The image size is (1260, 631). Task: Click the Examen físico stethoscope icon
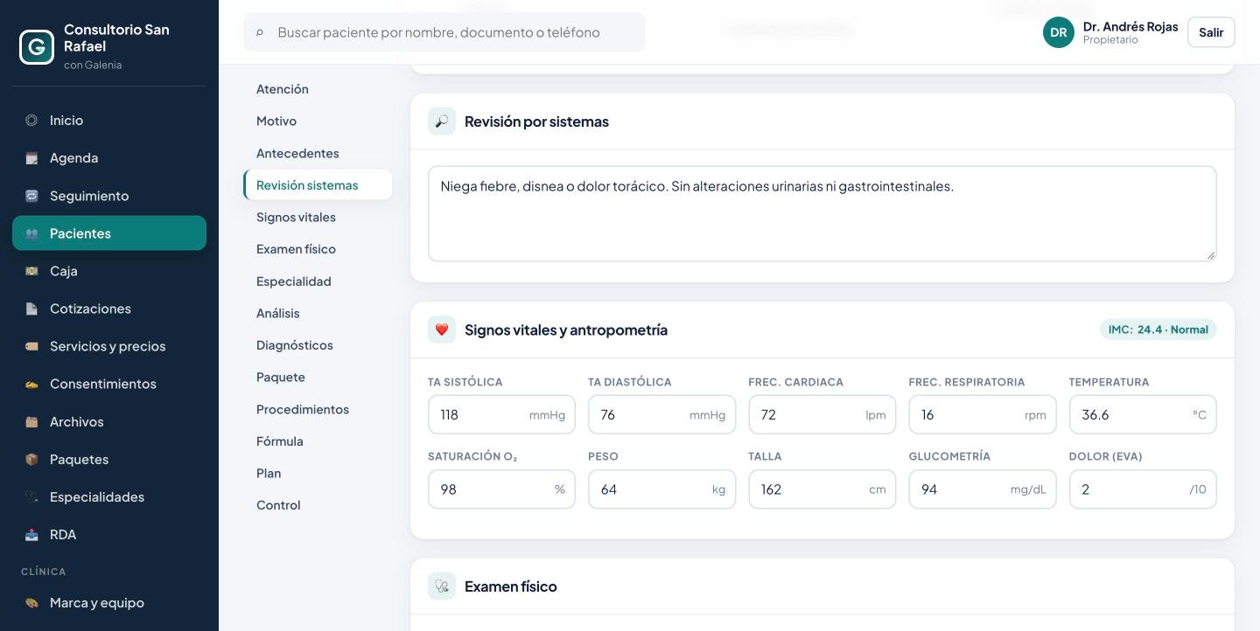pos(442,586)
